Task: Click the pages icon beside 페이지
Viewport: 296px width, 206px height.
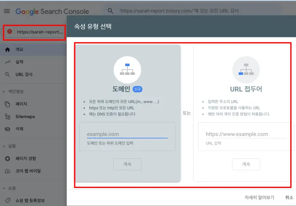Action: coord(8,104)
